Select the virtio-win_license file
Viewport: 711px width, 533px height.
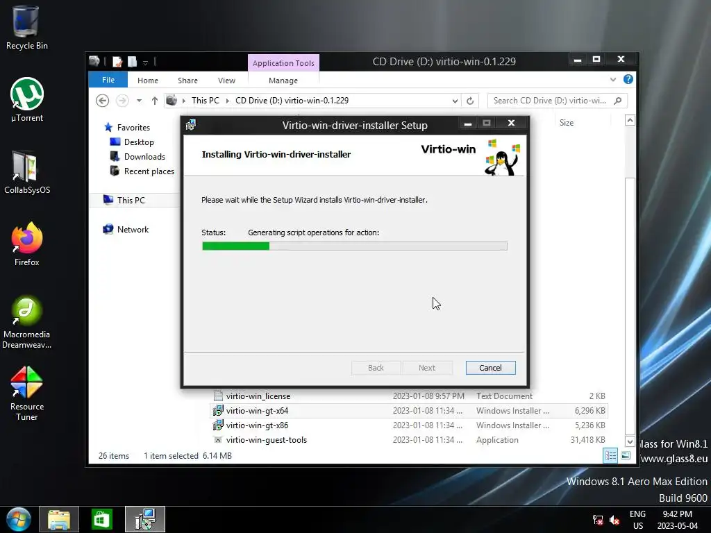pyautogui.click(x=258, y=396)
